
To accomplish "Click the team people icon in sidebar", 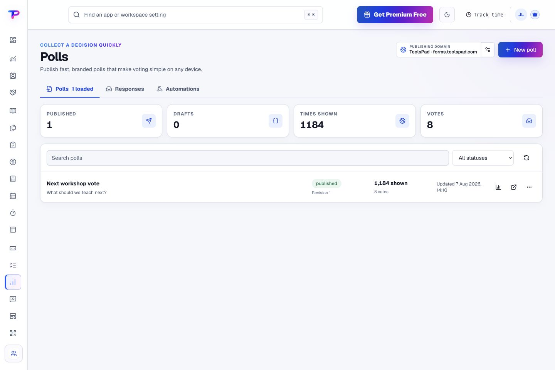I will [x=13, y=353].
